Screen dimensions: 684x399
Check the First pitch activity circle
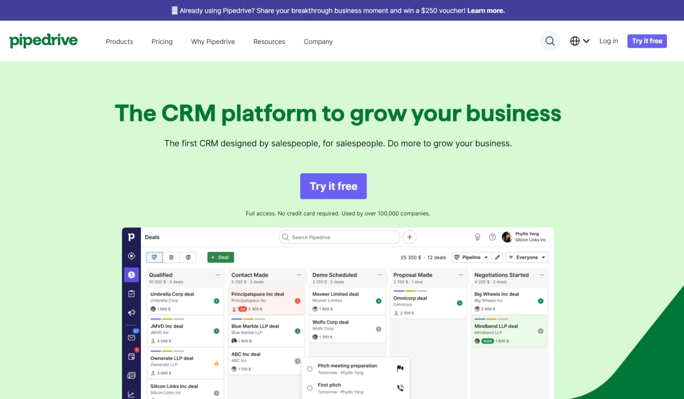tap(310, 389)
